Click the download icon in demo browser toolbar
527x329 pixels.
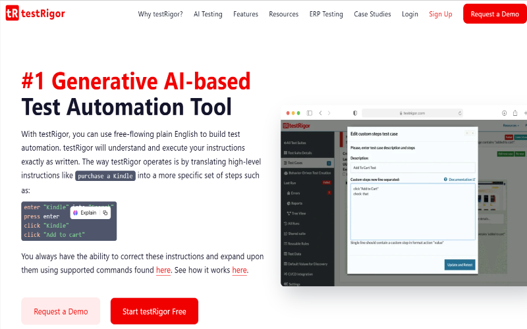click(504, 113)
